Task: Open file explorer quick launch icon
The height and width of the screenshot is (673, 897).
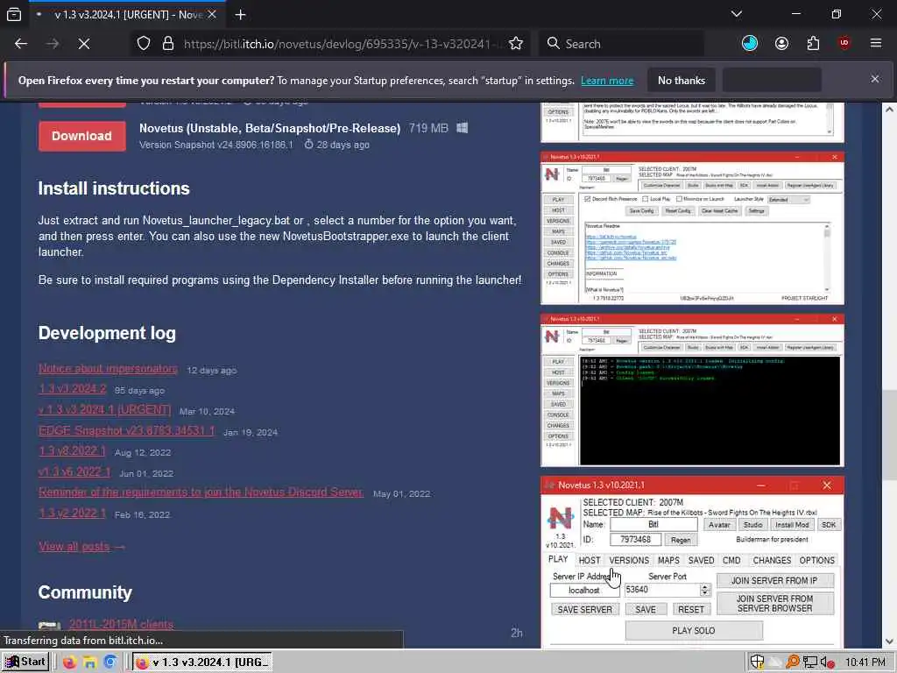Action: click(x=90, y=662)
